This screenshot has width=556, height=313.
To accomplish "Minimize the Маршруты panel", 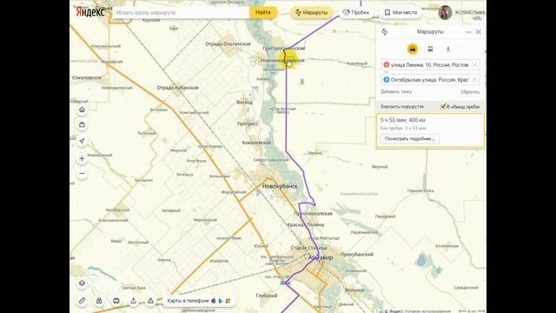I will coord(468,32).
